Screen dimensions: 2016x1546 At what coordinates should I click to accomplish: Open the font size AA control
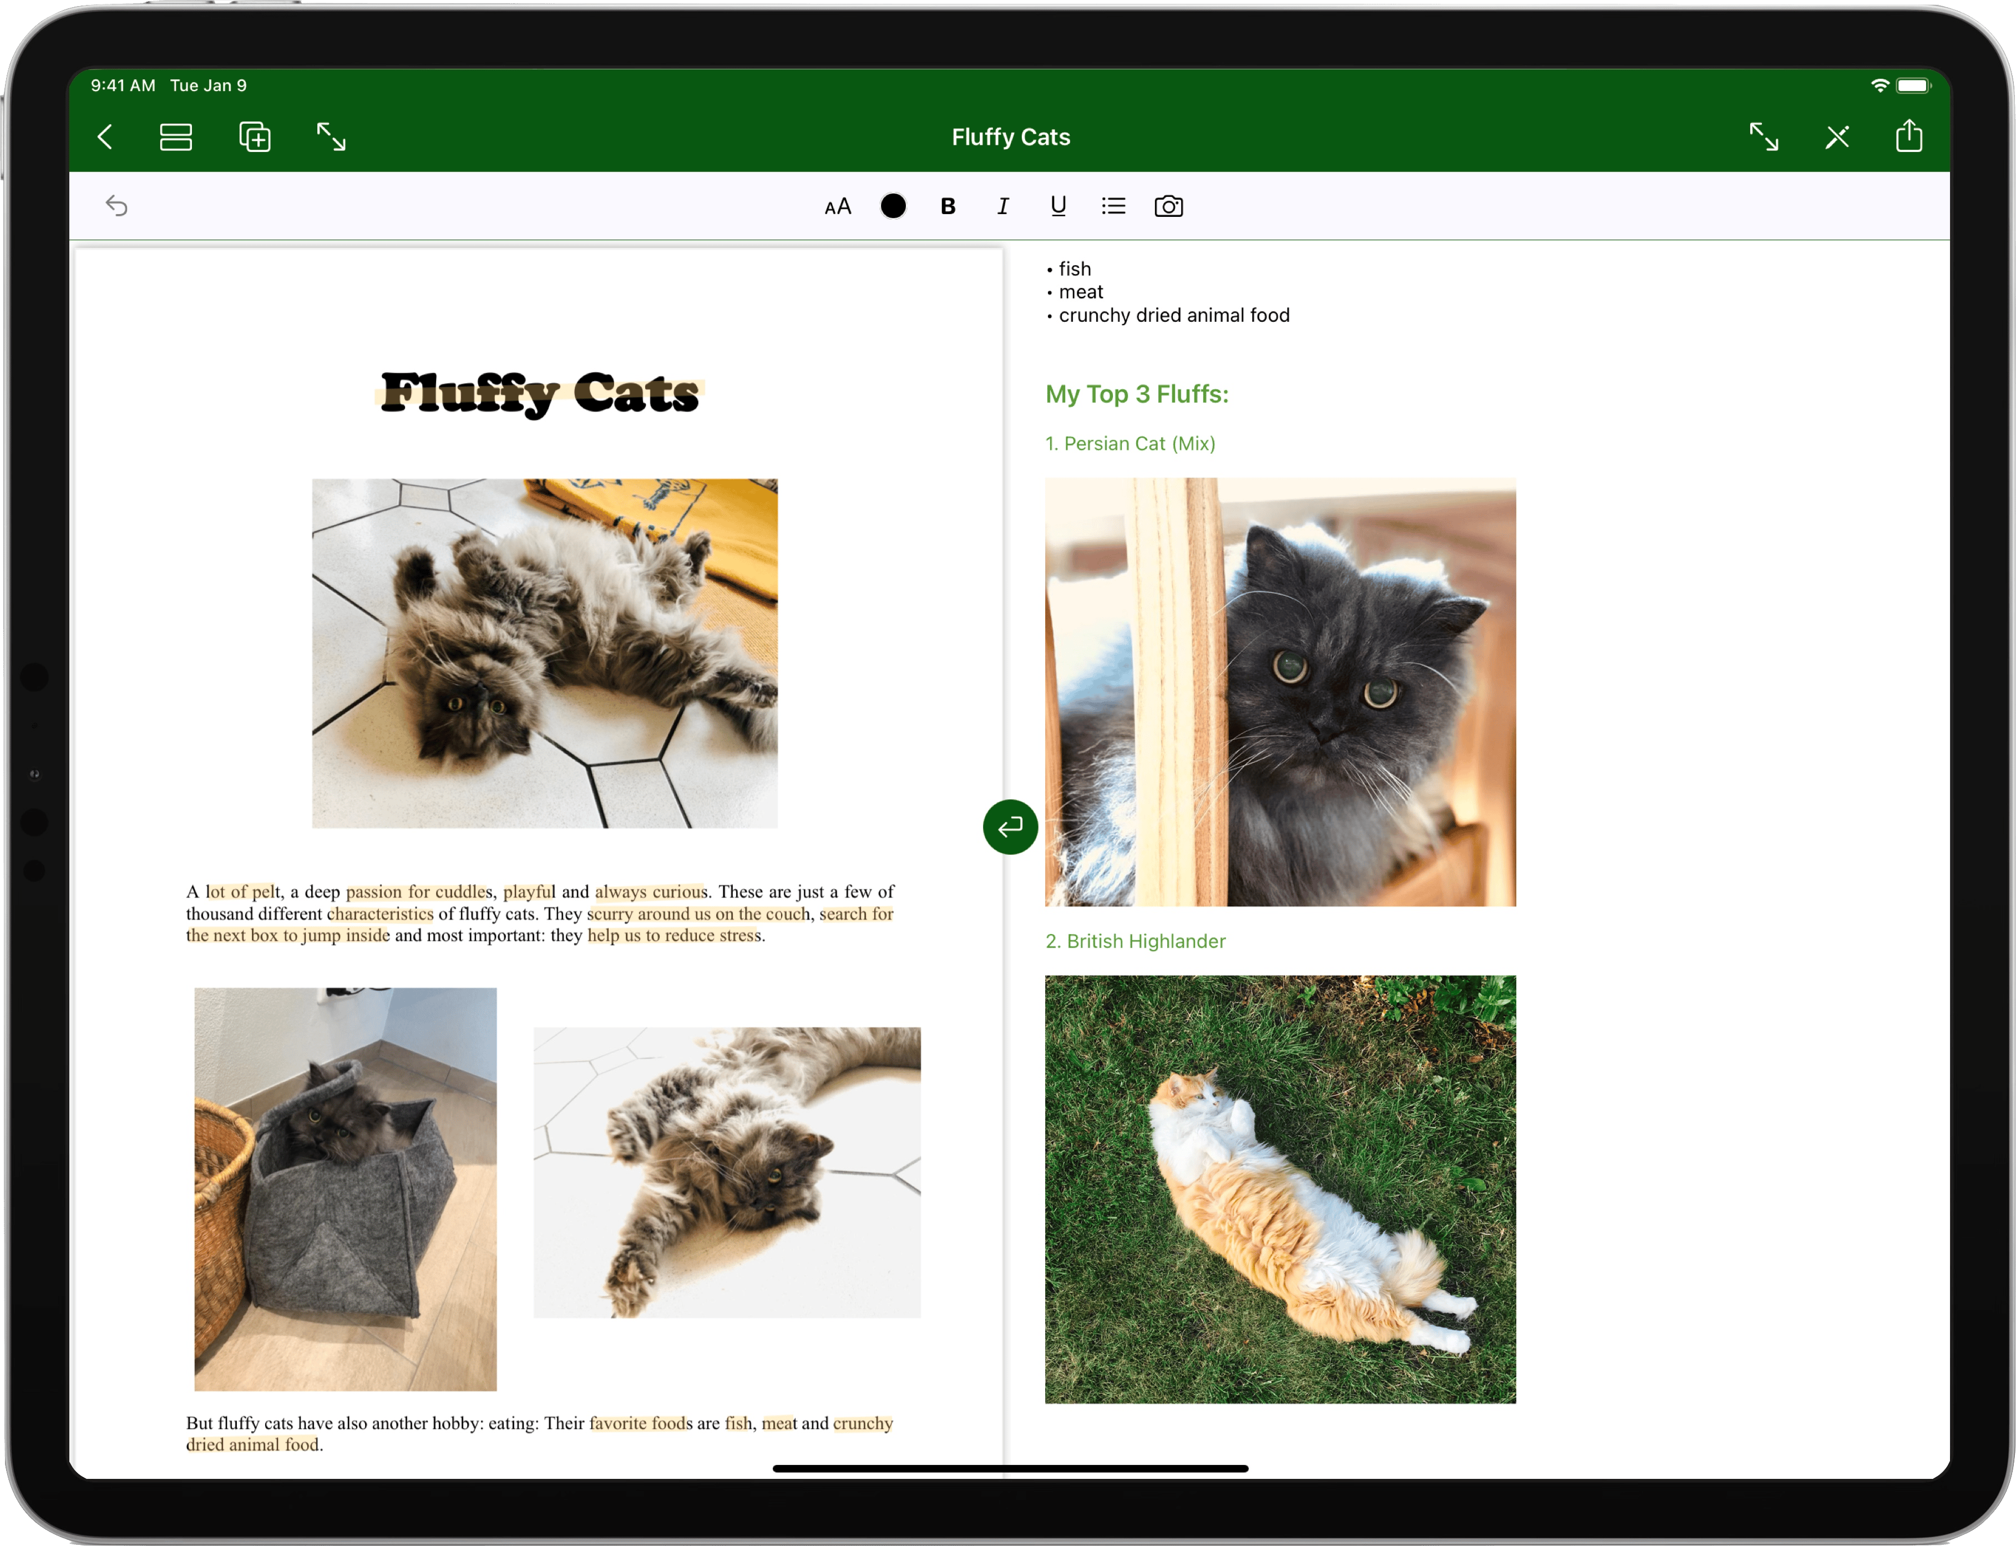click(838, 206)
